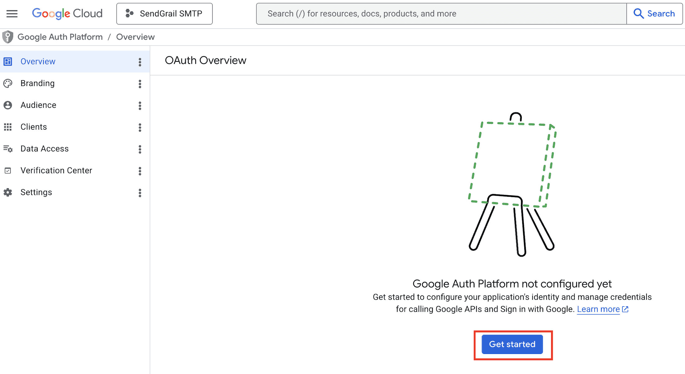This screenshot has height=374, width=685.
Task: Open Audience in the sidebar
Action: [75, 105]
